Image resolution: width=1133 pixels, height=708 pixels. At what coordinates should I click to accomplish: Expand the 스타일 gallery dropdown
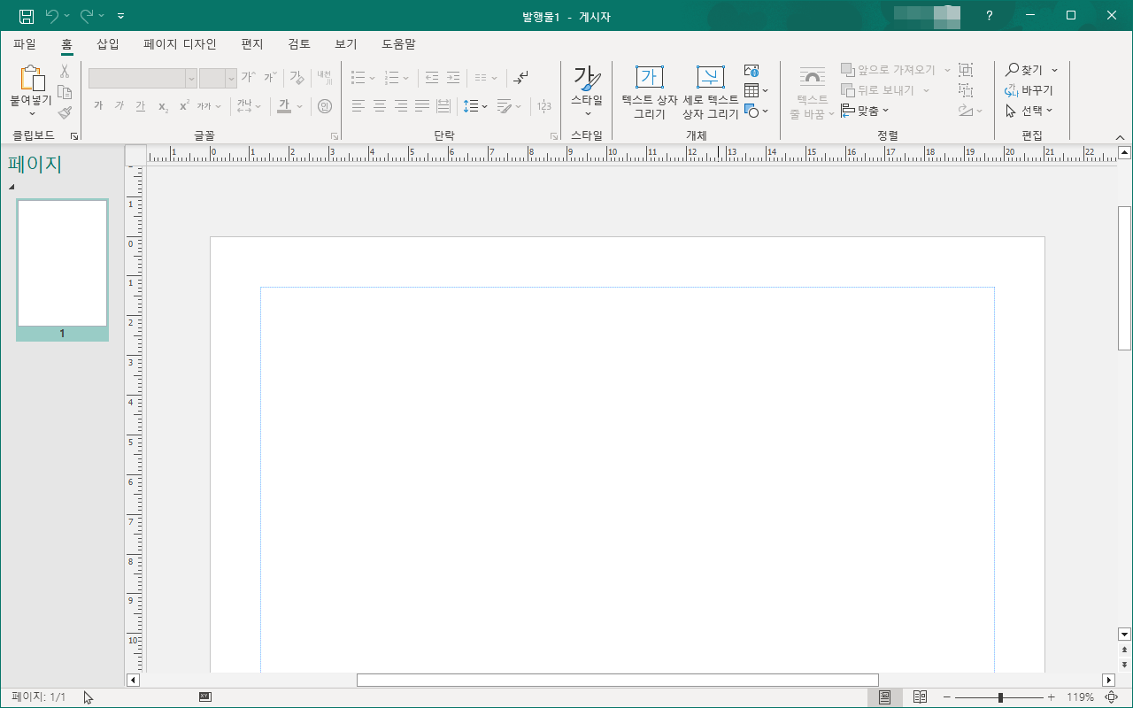click(x=587, y=113)
